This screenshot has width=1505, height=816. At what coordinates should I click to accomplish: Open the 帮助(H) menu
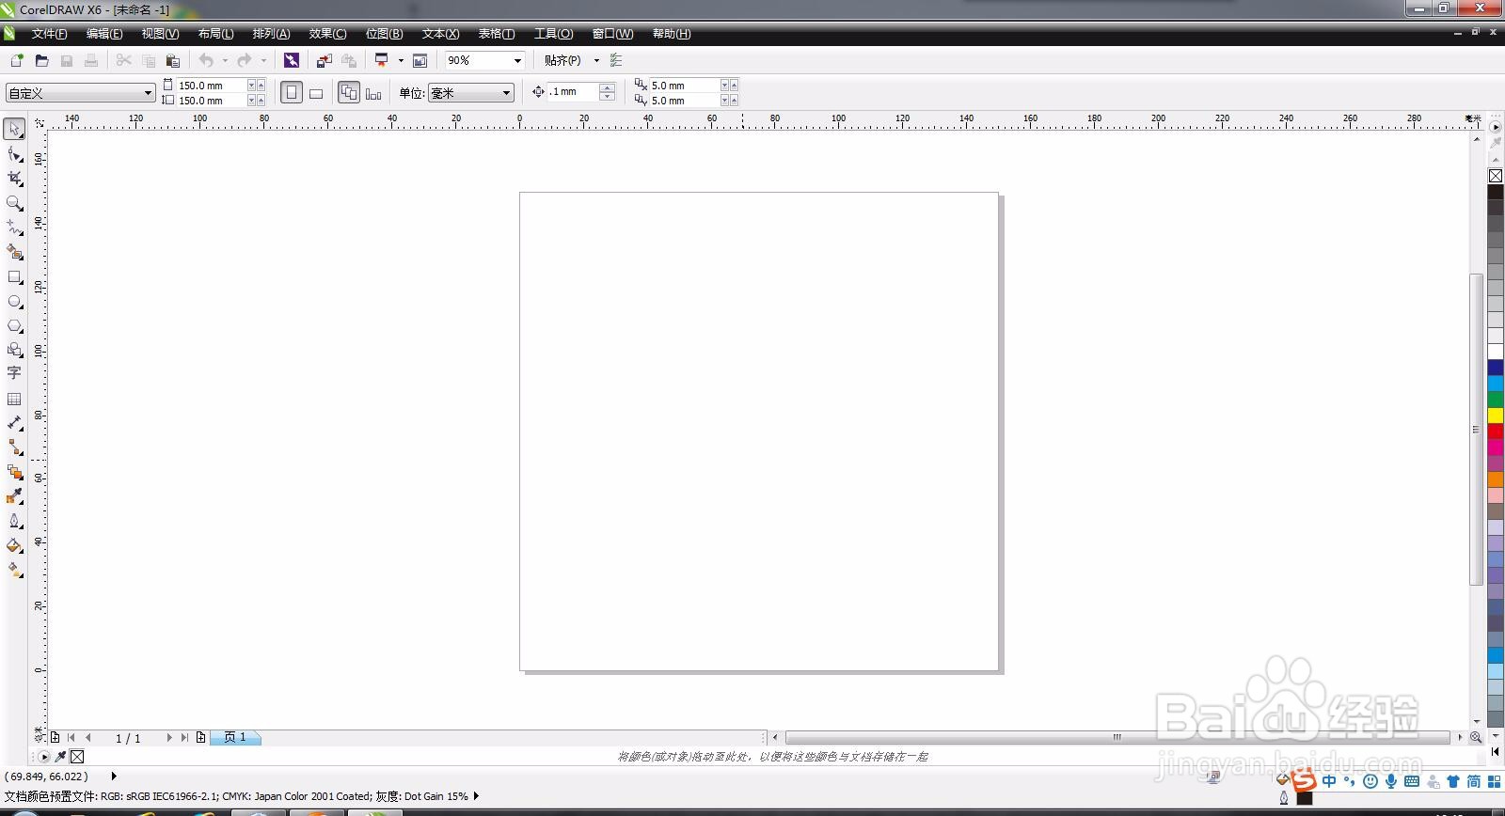pos(672,34)
